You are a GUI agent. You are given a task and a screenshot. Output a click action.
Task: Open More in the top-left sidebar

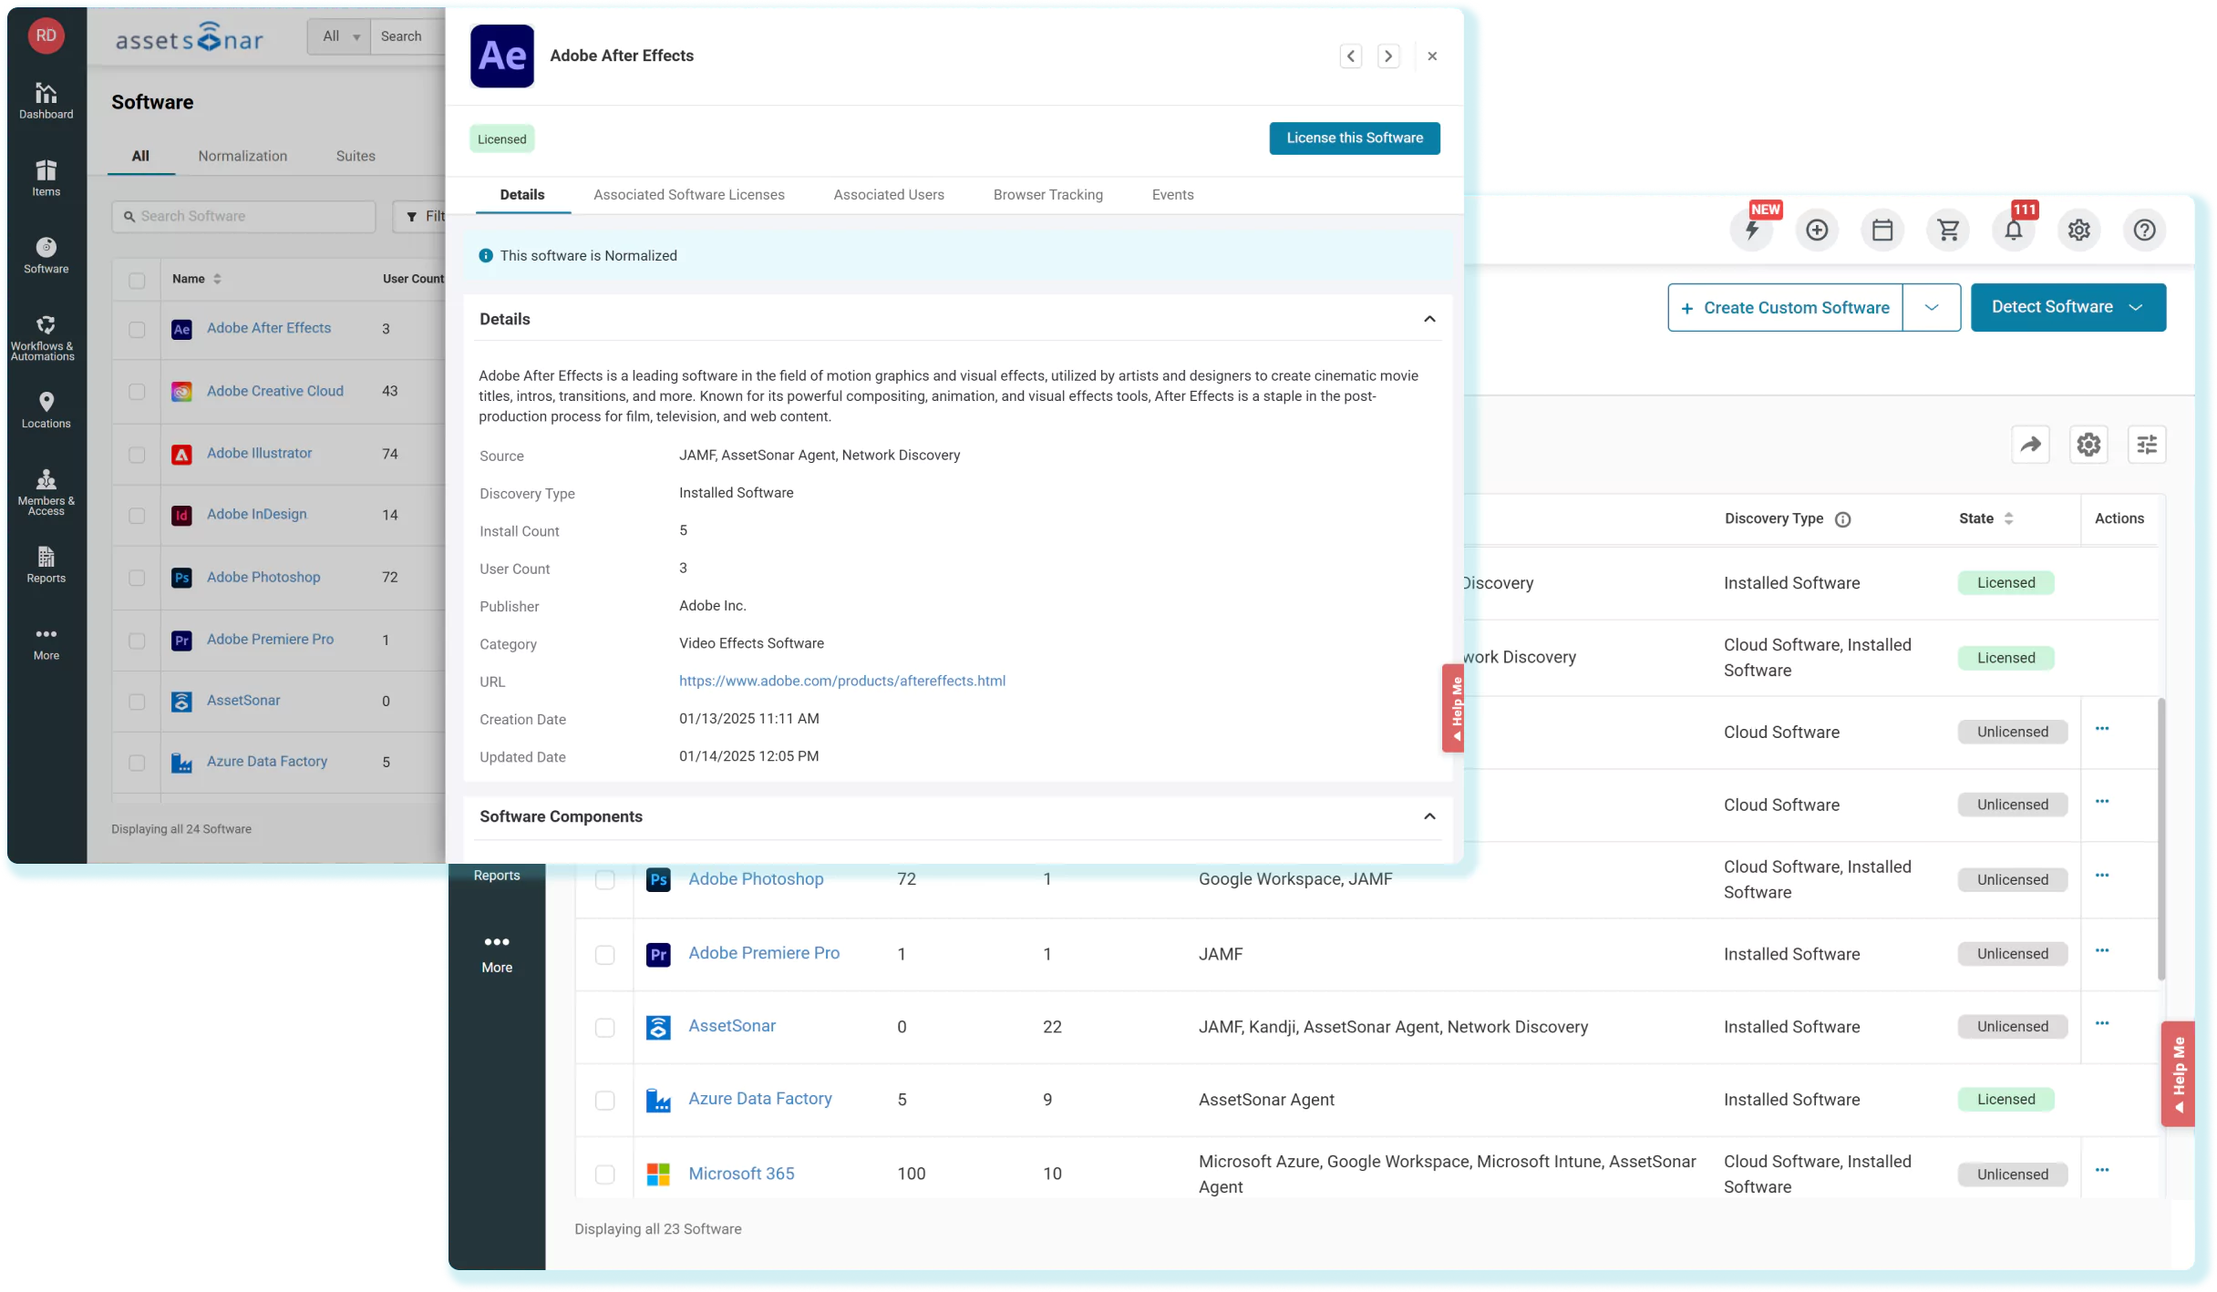click(46, 643)
